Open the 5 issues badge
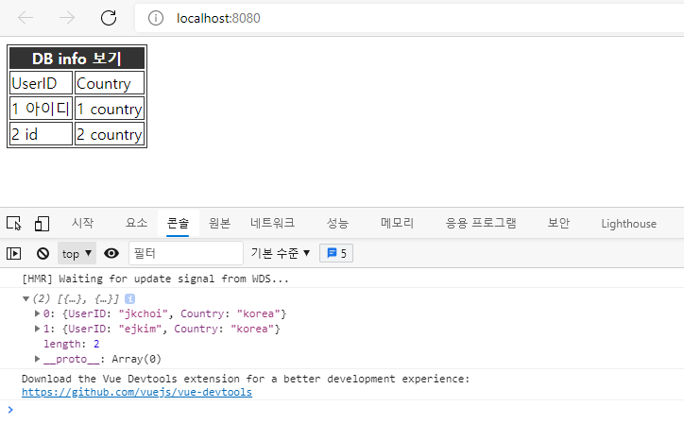This screenshot has height=423, width=684. 336,253
